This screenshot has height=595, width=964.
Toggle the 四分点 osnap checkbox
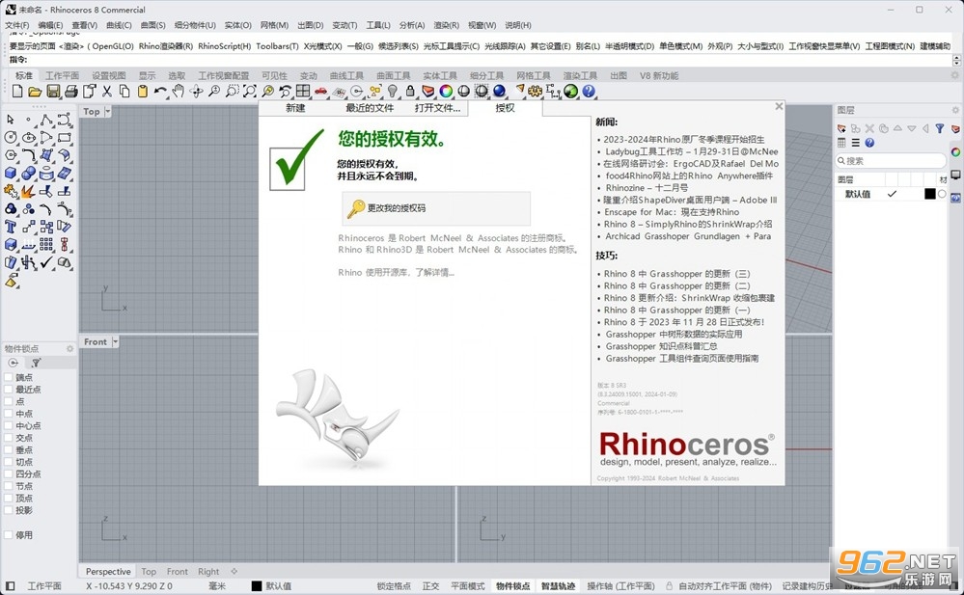[x=9, y=473]
